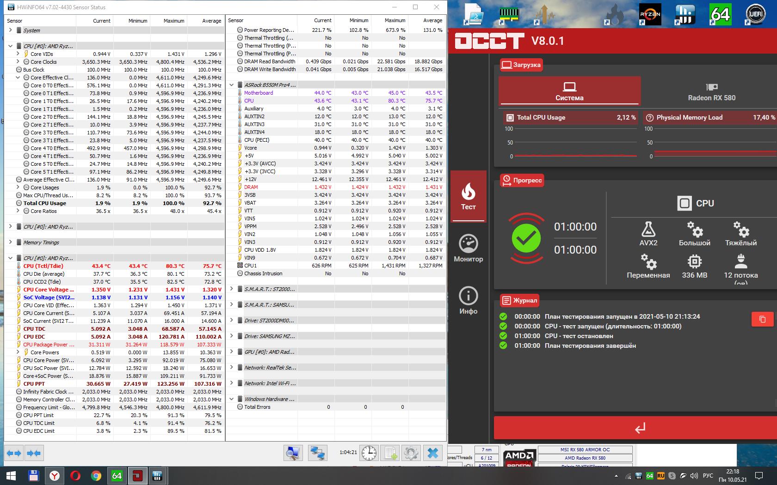
Task: Click the Maximum column header in right pane
Action: point(389,20)
